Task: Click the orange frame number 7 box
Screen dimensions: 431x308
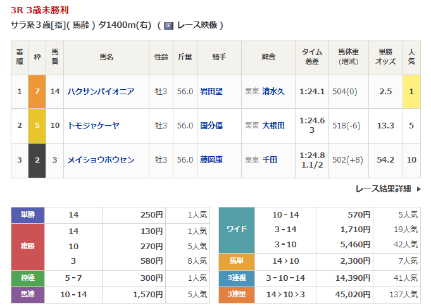Action: (x=37, y=91)
